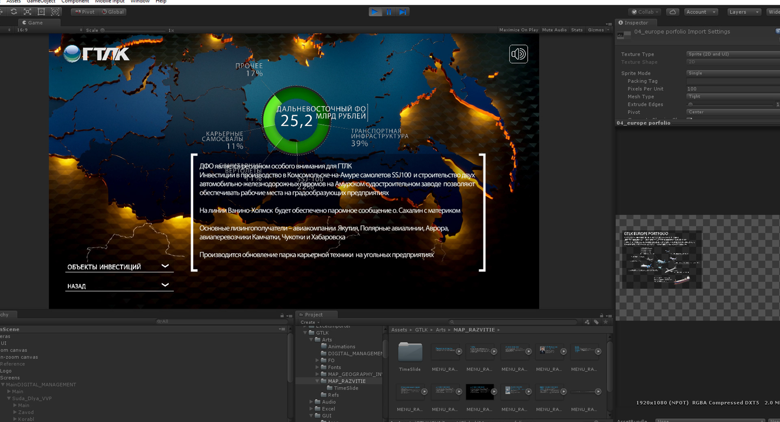
Task: Collapse the GTLK folder
Action: tap(305, 333)
